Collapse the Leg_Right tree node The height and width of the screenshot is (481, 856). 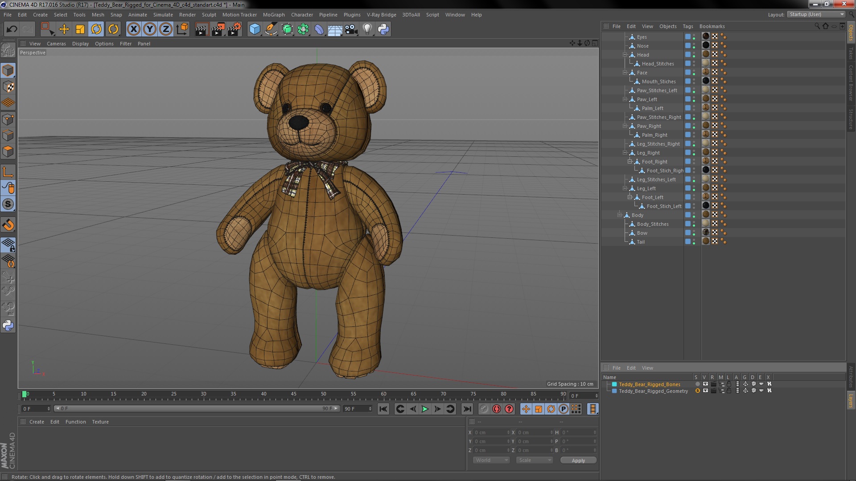pos(625,153)
